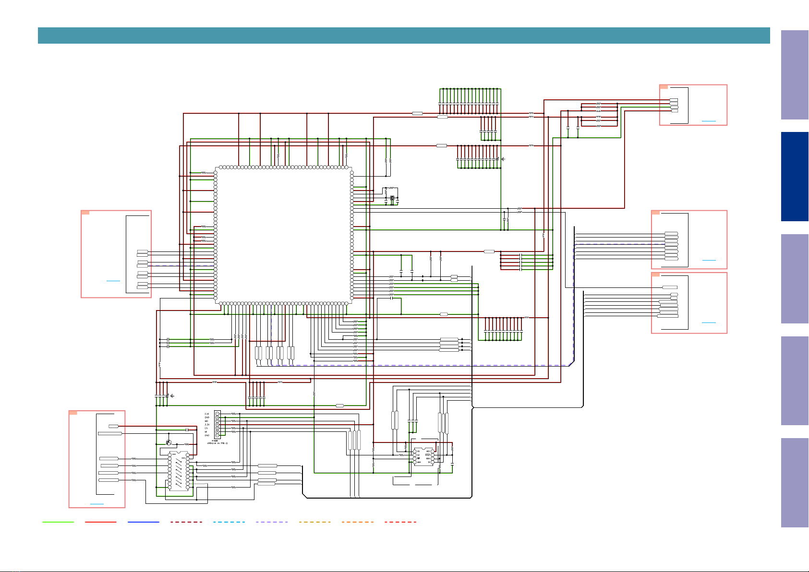
Task: Follow blue link in right-middle upper connector box
Action: [709, 260]
